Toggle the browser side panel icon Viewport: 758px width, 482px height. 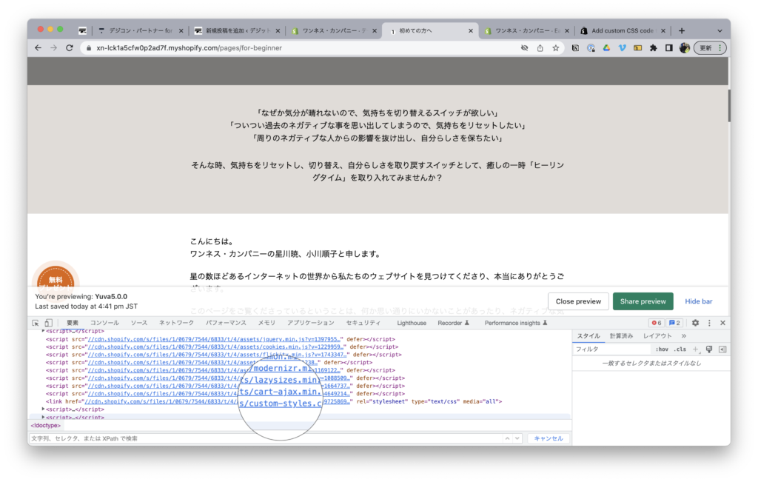669,48
